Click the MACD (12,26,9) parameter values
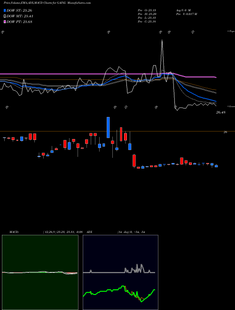 [63, 232]
